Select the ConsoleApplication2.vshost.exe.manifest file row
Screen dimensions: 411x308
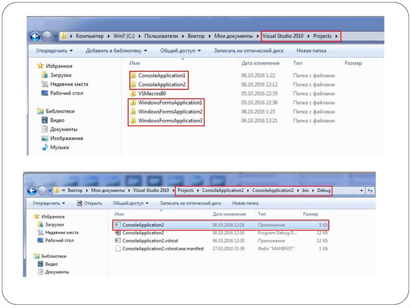(x=163, y=249)
